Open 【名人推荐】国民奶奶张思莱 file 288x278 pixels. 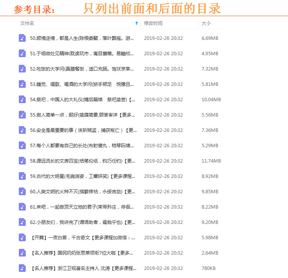click(x=82, y=253)
